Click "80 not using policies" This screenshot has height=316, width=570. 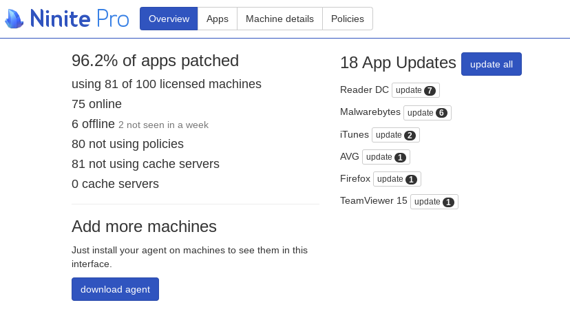[x=127, y=144]
